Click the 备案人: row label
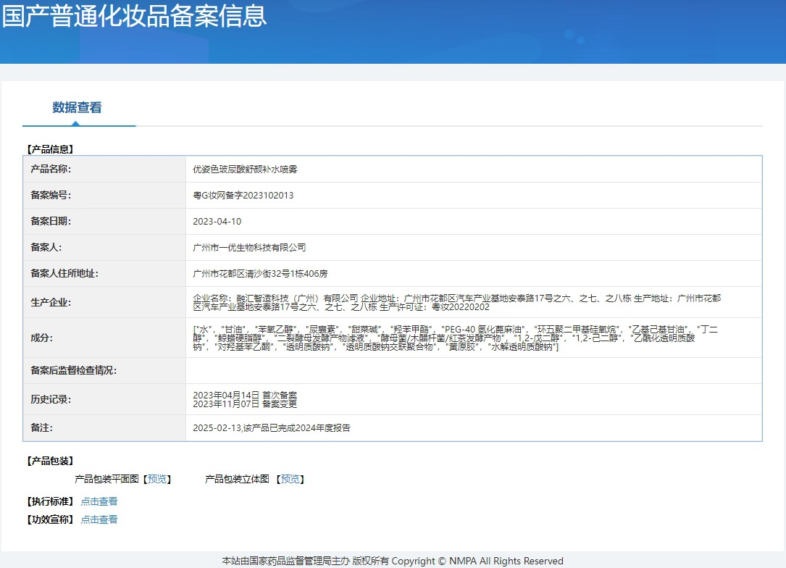This screenshot has height=568, width=786. point(46,248)
